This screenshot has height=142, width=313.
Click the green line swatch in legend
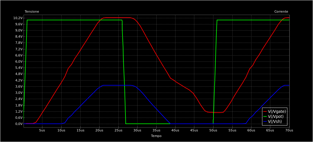265,116
